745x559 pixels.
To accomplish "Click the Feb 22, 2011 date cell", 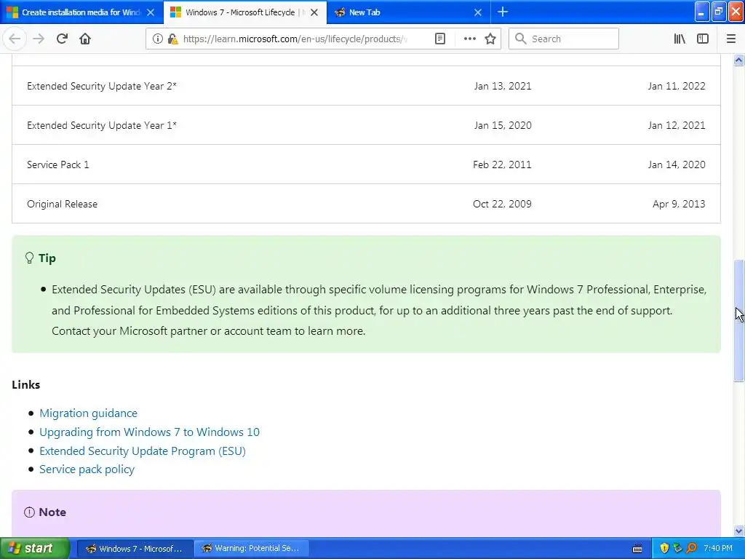I will pos(502,165).
